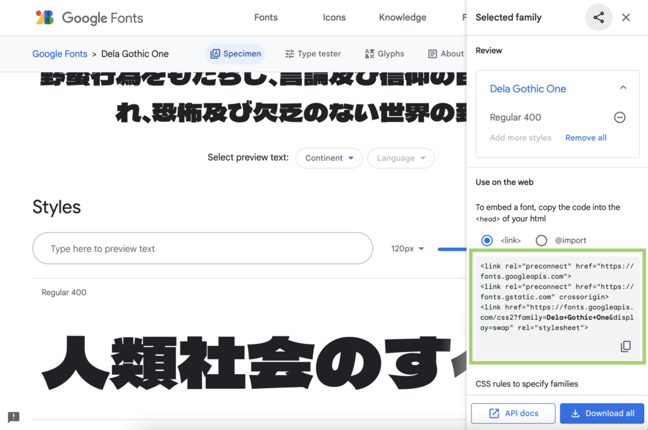
Task: Select the <link> radio button
Action: coord(487,241)
